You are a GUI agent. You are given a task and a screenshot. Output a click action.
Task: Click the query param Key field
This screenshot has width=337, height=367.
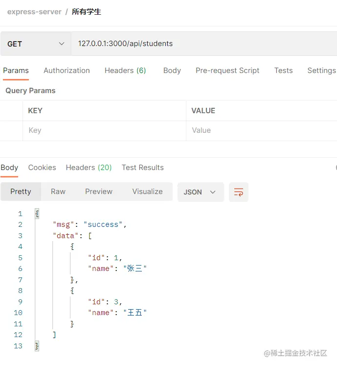tap(104, 130)
